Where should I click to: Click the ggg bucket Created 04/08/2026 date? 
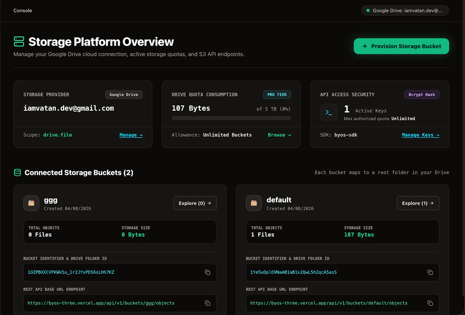pos(67,208)
